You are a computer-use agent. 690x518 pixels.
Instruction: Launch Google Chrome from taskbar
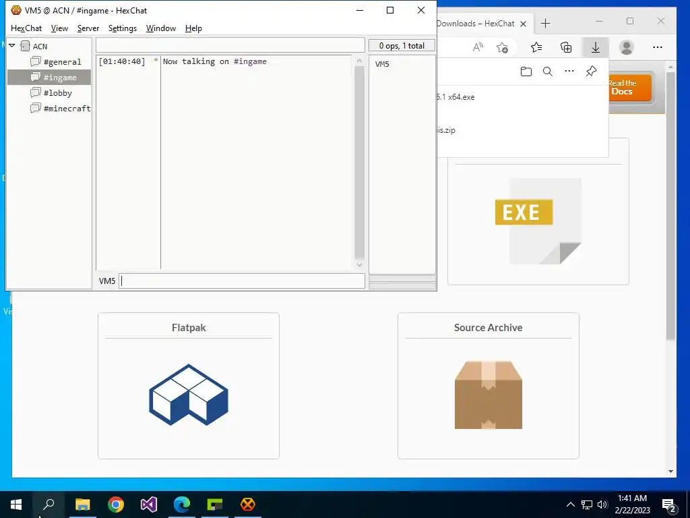click(116, 505)
